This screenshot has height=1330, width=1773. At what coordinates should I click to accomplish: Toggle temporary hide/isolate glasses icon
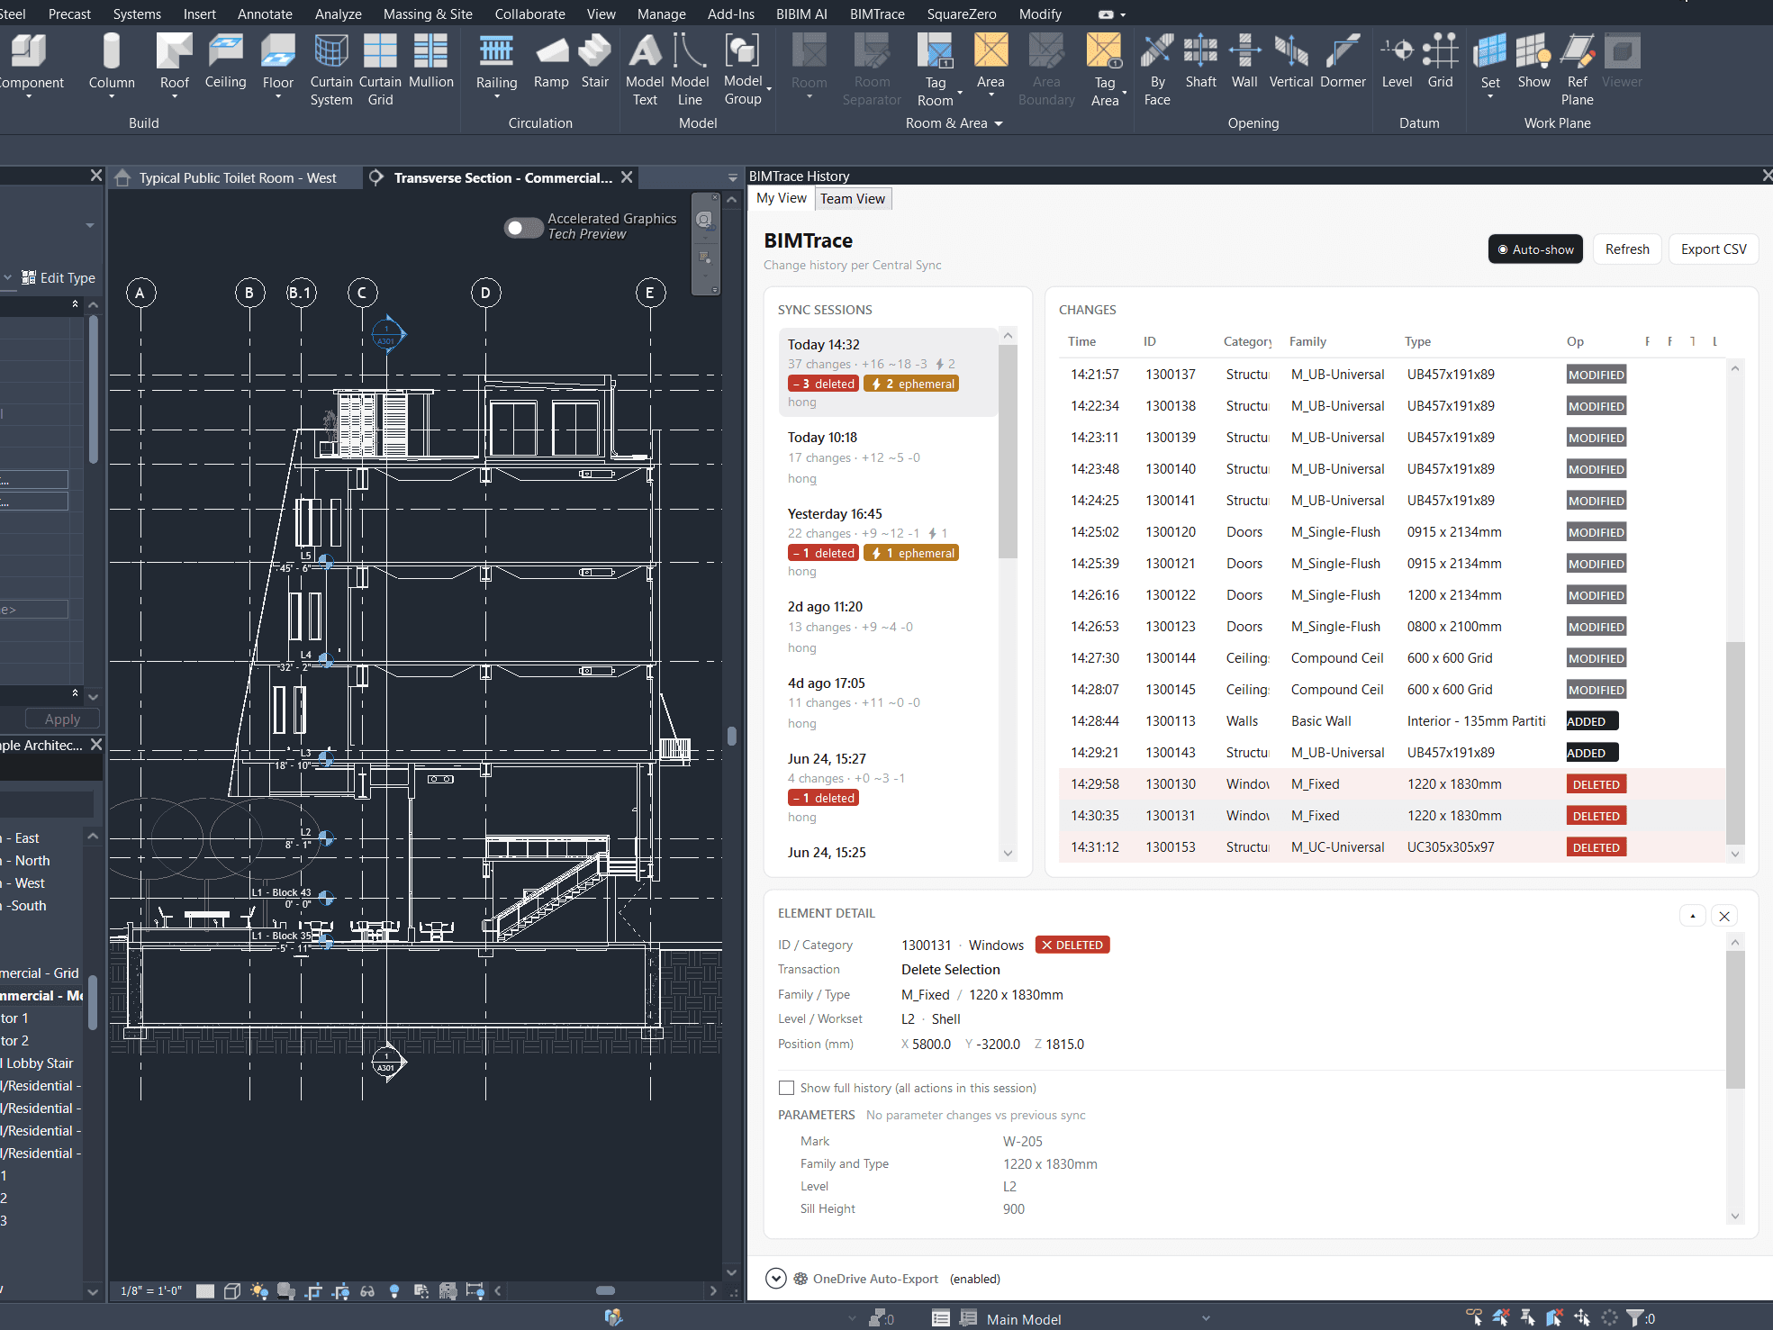point(367,1290)
